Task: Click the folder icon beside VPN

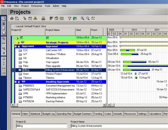Action: point(20,93)
